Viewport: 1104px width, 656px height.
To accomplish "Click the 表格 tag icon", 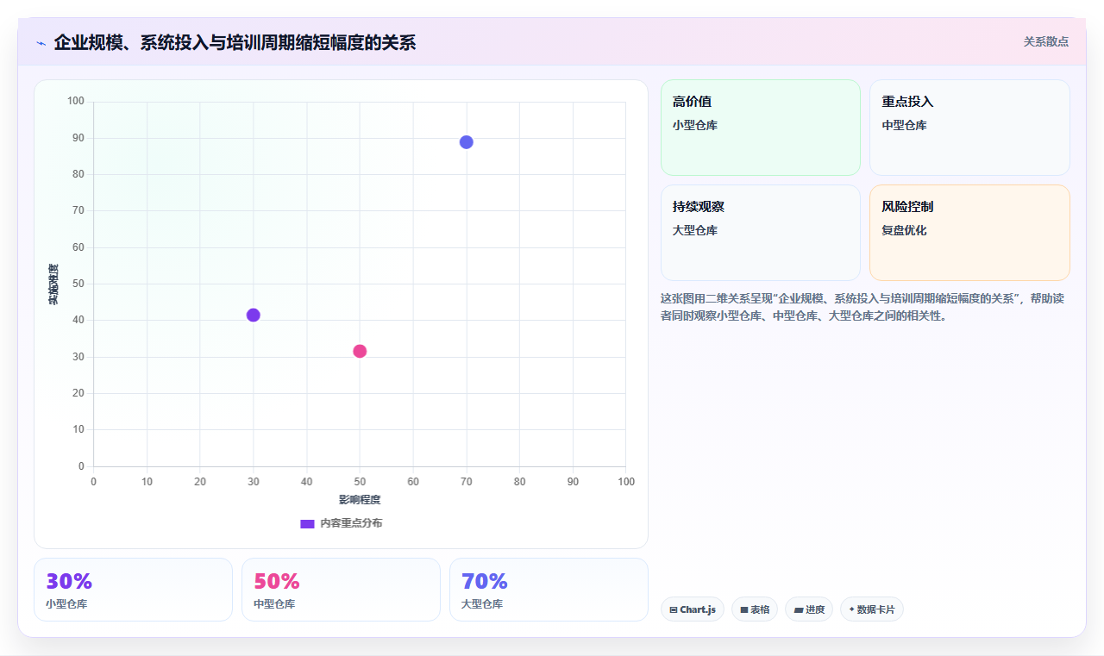I will click(744, 609).
